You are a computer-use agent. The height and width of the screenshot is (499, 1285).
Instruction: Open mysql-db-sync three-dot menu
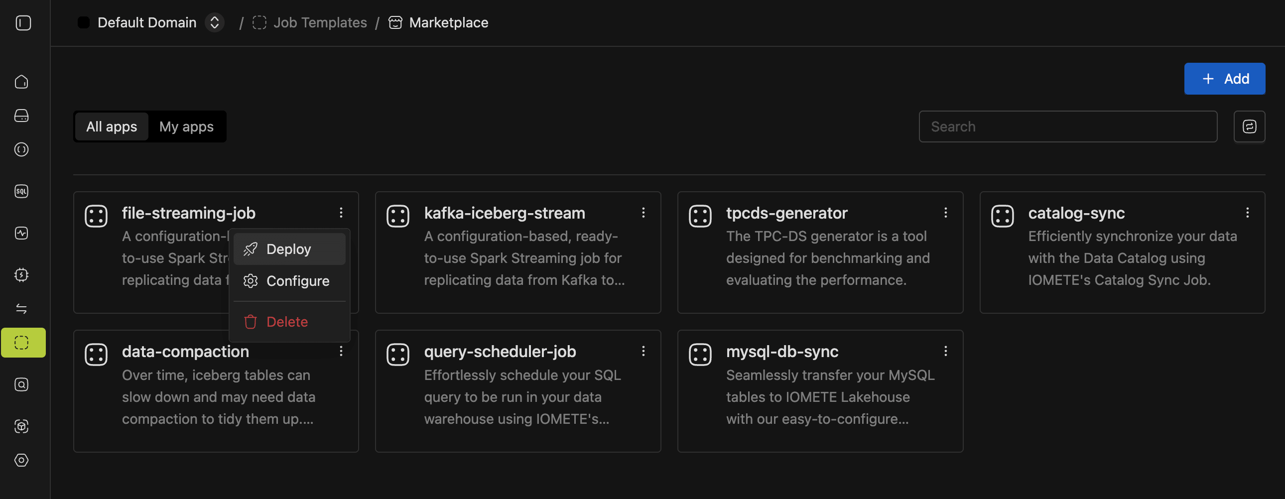[945, 351]
